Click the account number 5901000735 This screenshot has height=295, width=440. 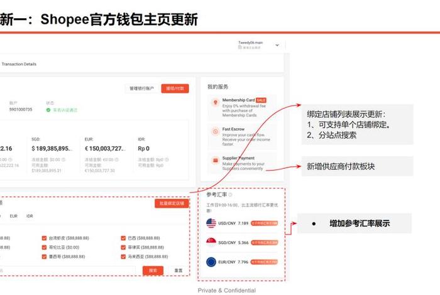coord(21,110)
